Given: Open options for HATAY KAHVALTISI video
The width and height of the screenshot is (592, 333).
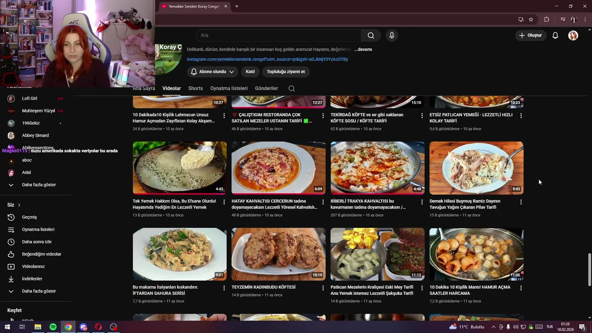Looking at the screenshot, I should click(323, 202).
